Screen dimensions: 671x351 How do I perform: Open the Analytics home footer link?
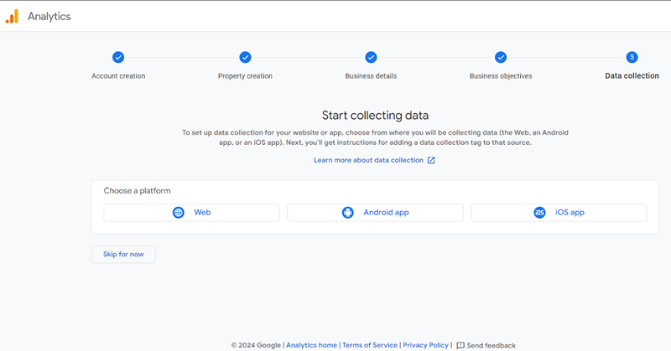tap(311, 345)
